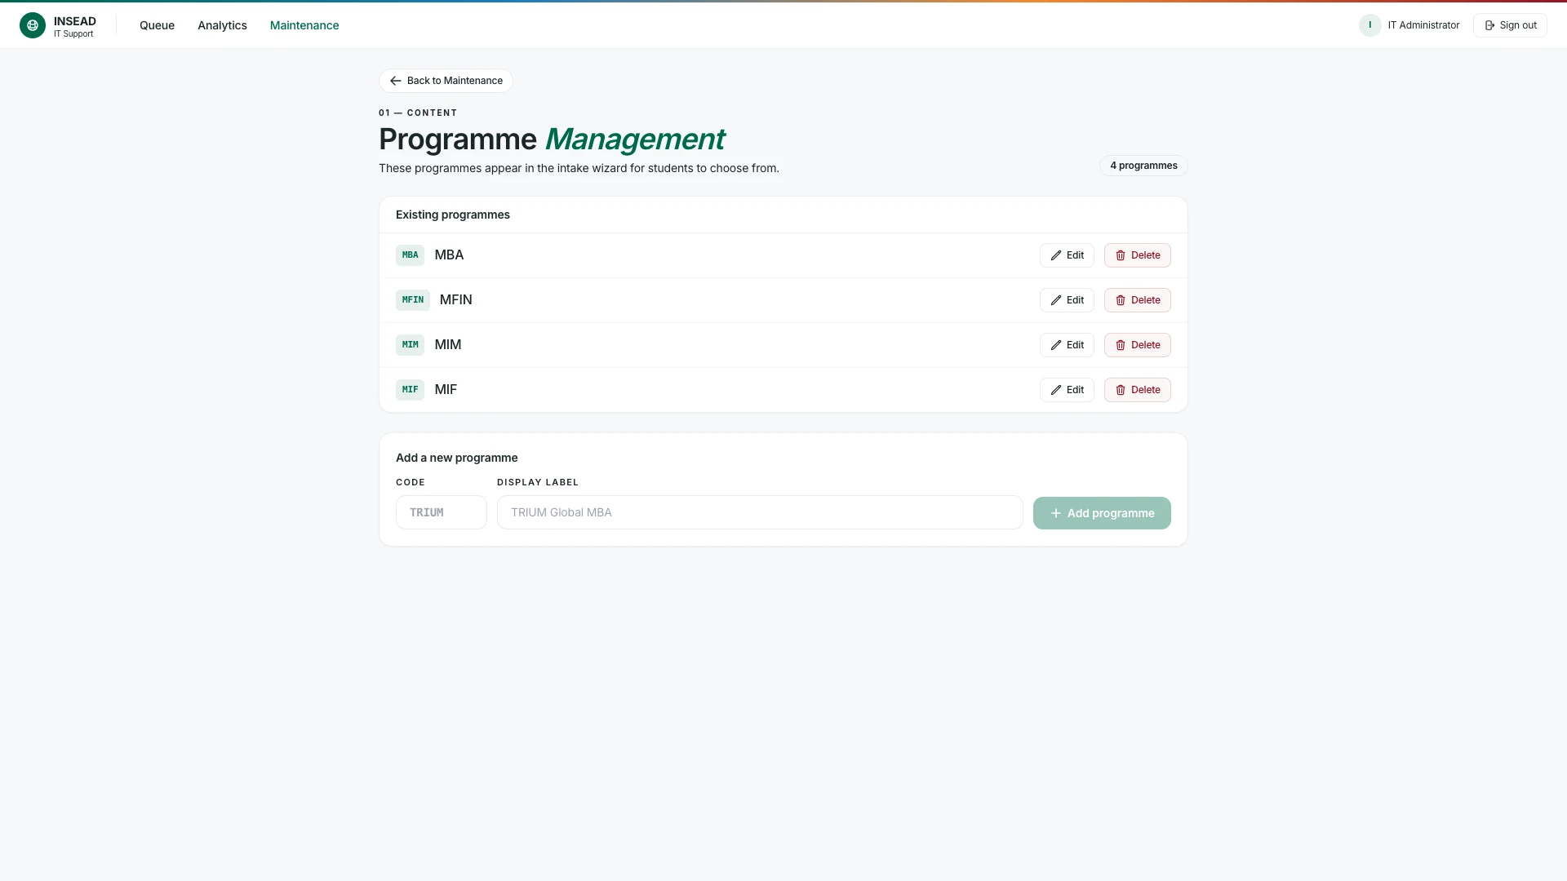Focus the Code input field
1567x881 pixels.
click(442, 512)
